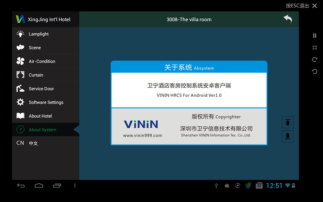Click the scroll-to-bottom arrow button

point(288,136)
